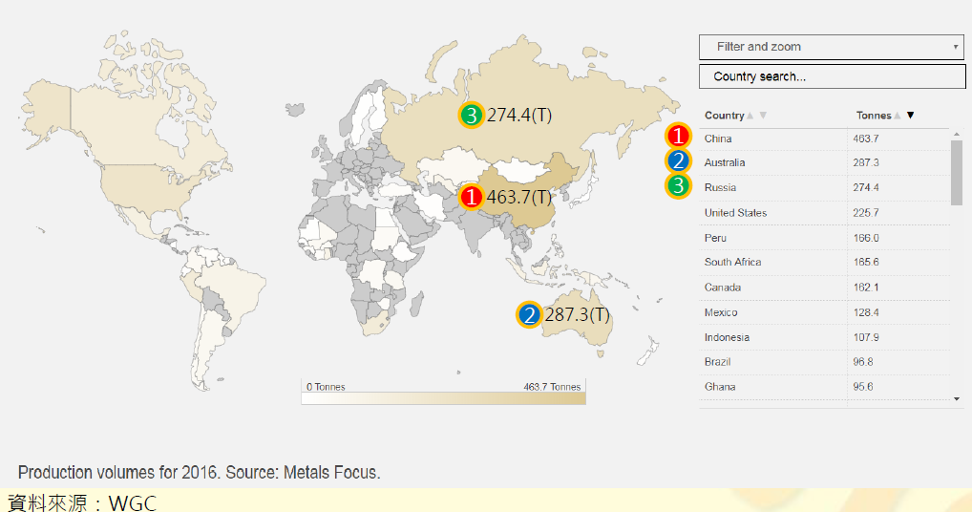972x512 pixels.
Task: Select the Russia row in table
Action: coord(824,188)
